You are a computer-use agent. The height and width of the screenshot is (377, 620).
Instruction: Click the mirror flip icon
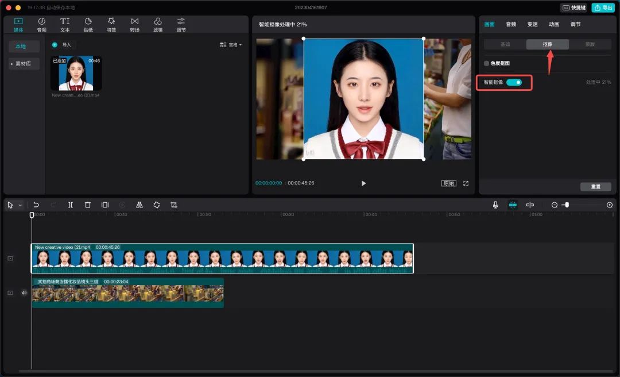(x=139, y=205)
